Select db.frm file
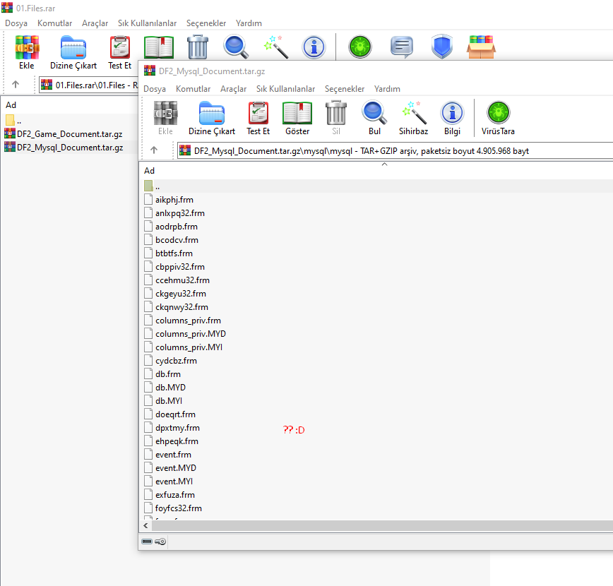613x586 pixels. (x=162, y=374)
